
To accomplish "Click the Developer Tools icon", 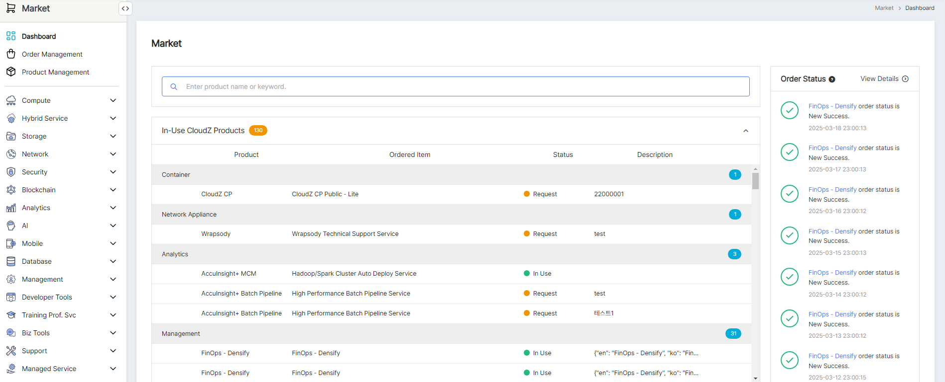I will point(11,297).
